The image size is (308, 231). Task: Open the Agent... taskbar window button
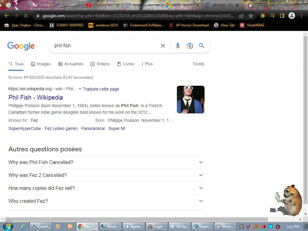(134, 226)
